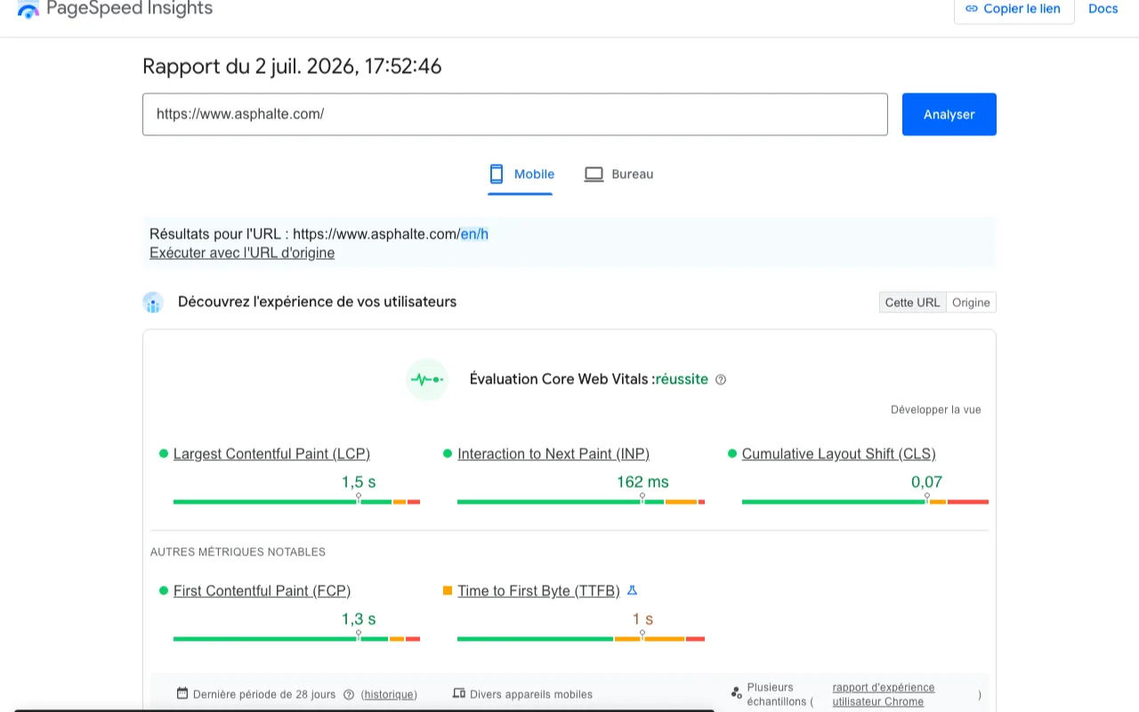
Task: Click the Mobile phone icon
Action: coord(497,174)
